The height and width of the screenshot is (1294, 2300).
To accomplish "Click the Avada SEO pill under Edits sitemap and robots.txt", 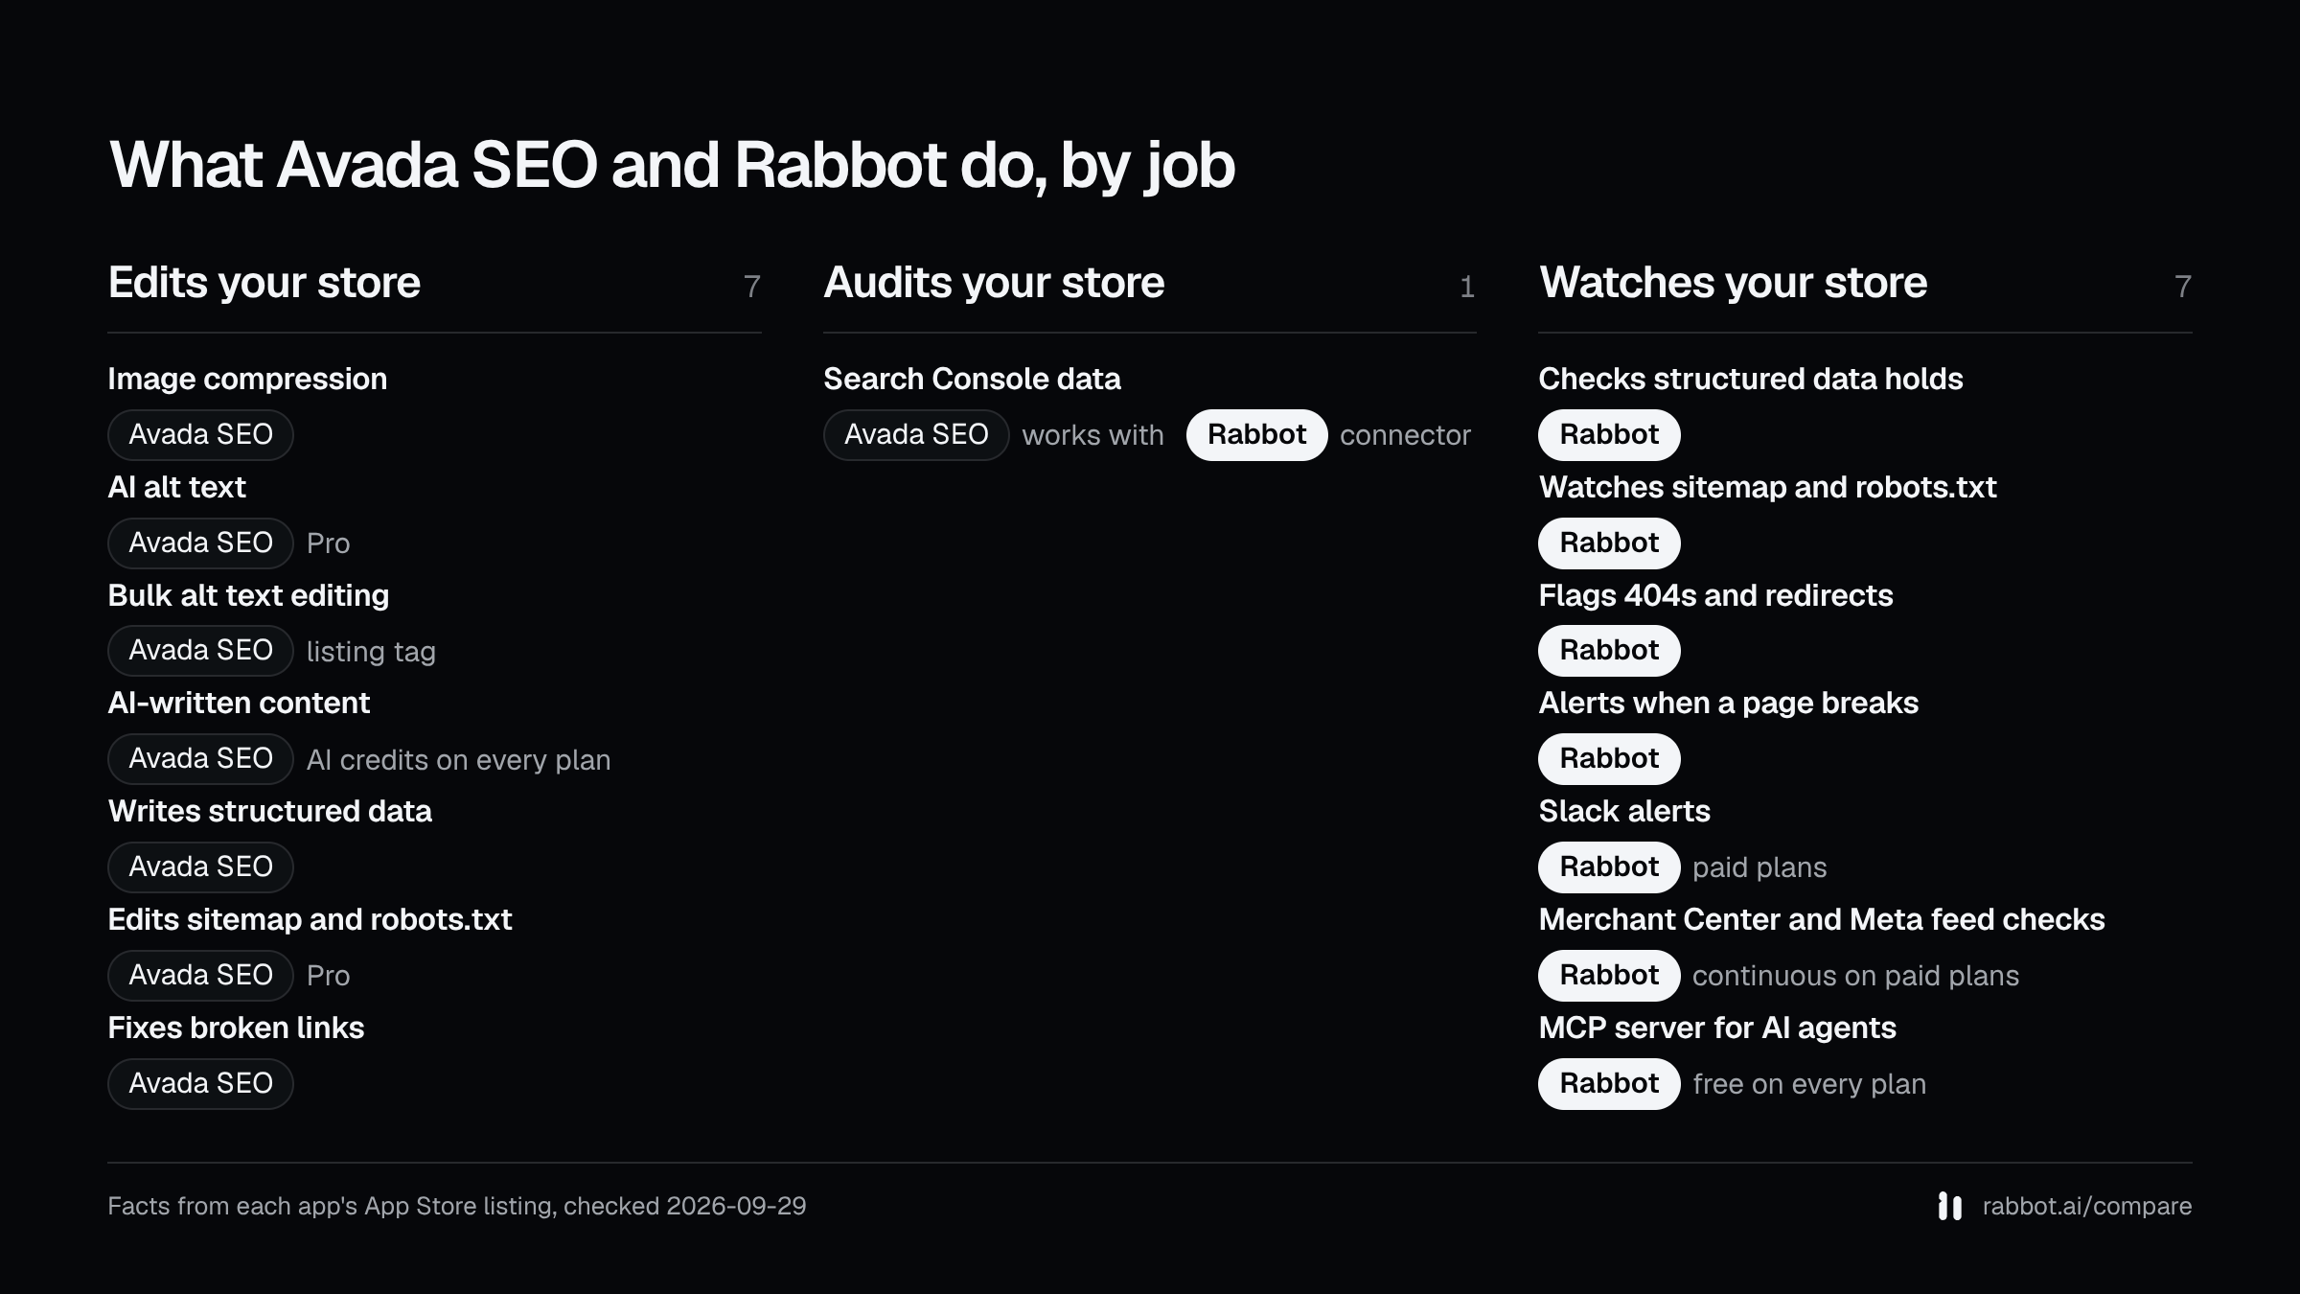I will coord(200,976).
